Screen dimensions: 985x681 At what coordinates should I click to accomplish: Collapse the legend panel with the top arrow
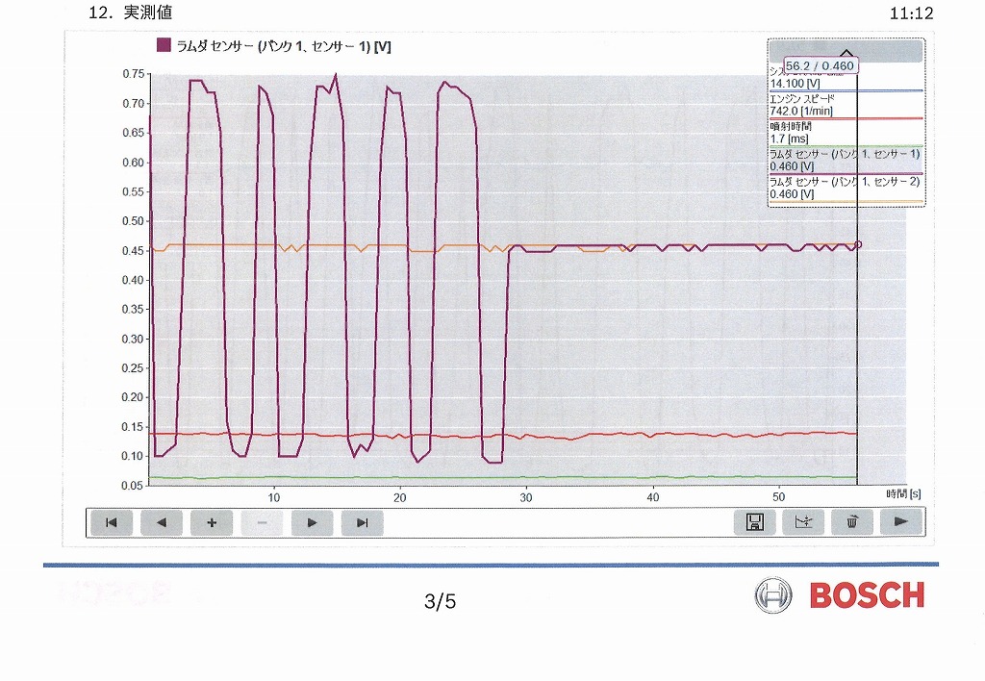[x=846, y=52]
